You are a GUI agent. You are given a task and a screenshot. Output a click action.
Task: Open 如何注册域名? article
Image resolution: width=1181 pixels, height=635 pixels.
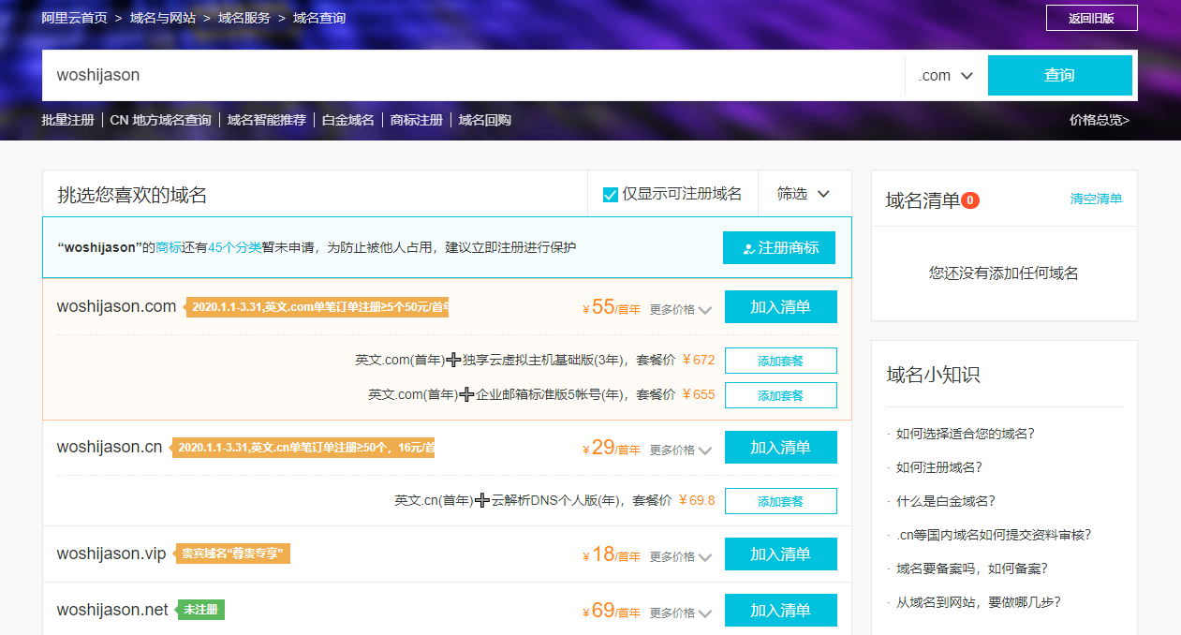(939, 467)
